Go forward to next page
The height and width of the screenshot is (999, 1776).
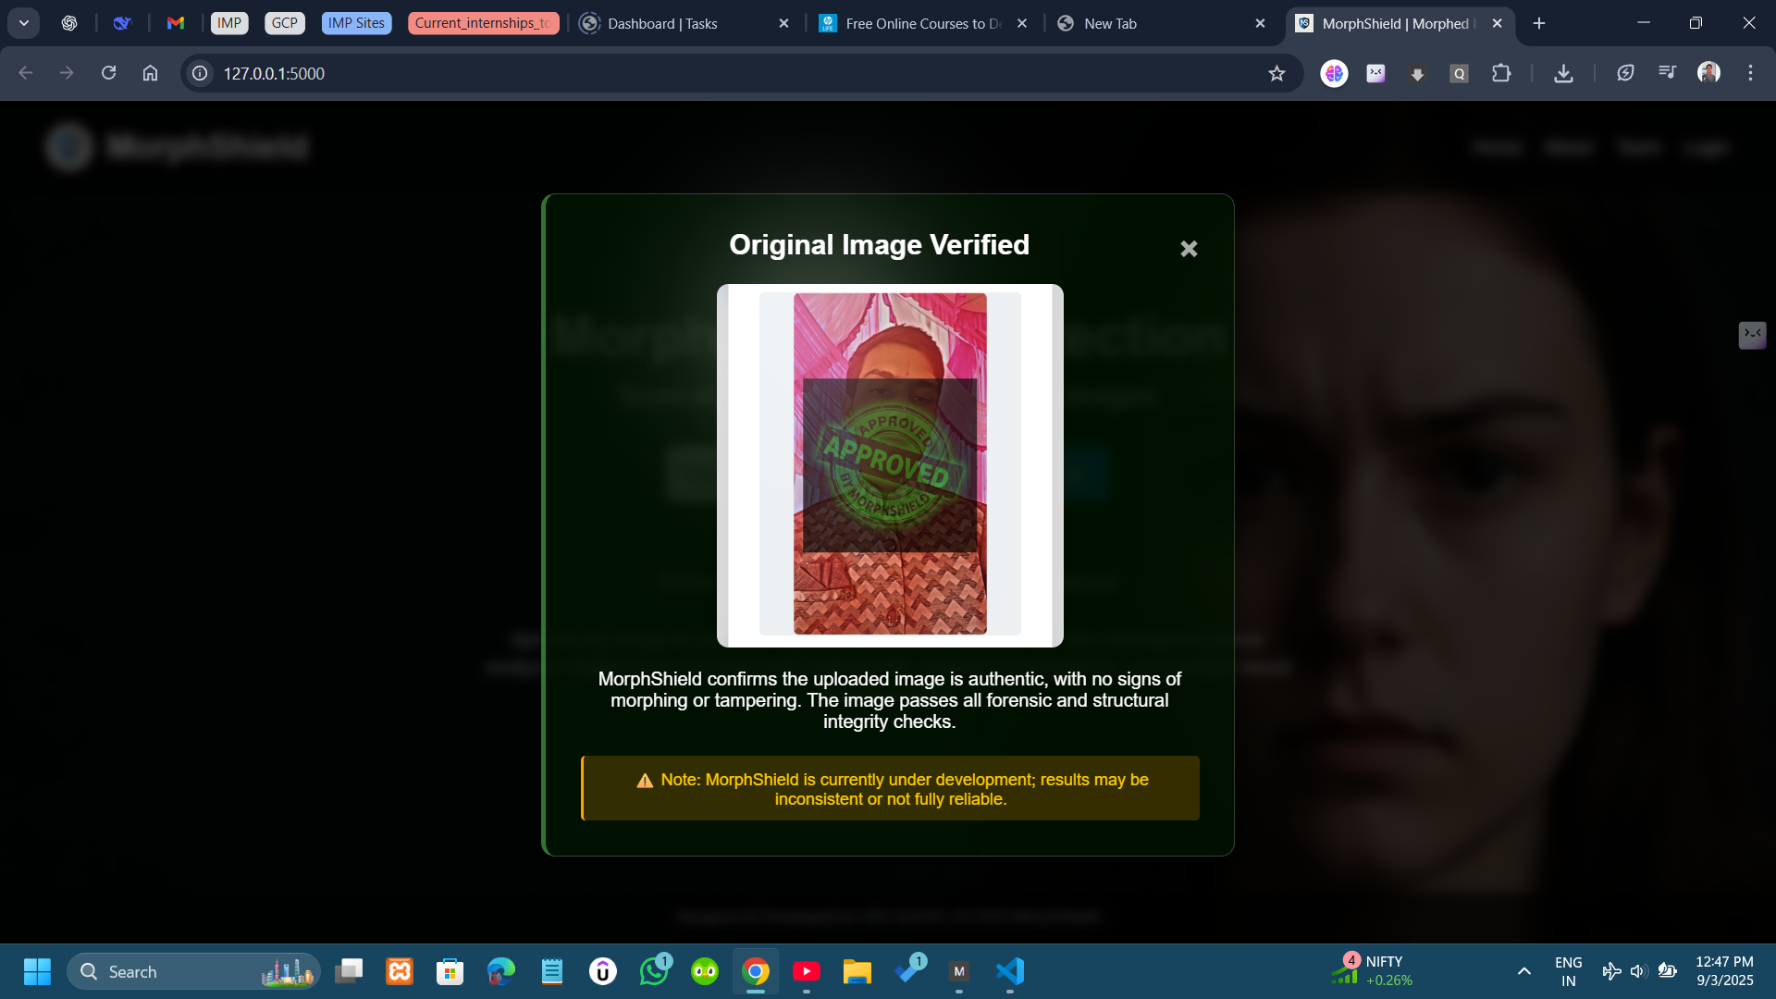pos(67,73)
